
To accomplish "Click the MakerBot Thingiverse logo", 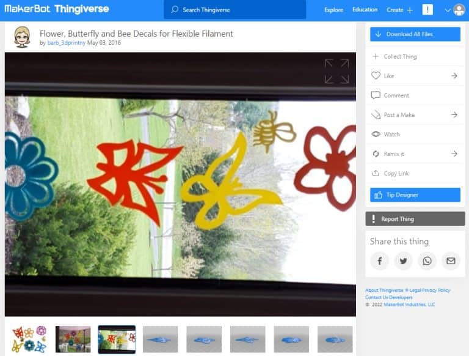I will tap(57, 9).
